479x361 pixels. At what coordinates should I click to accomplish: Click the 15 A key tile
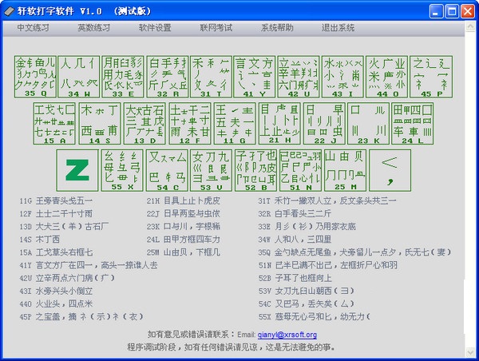pyautogui.click(x=54, y=124)
